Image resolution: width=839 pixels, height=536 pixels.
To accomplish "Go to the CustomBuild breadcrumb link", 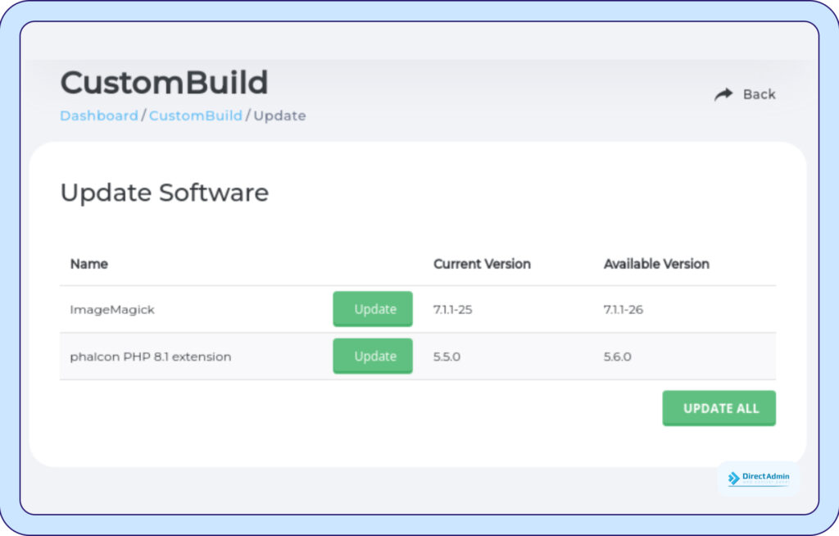I will pyautogui.click(x=195, y=116).
